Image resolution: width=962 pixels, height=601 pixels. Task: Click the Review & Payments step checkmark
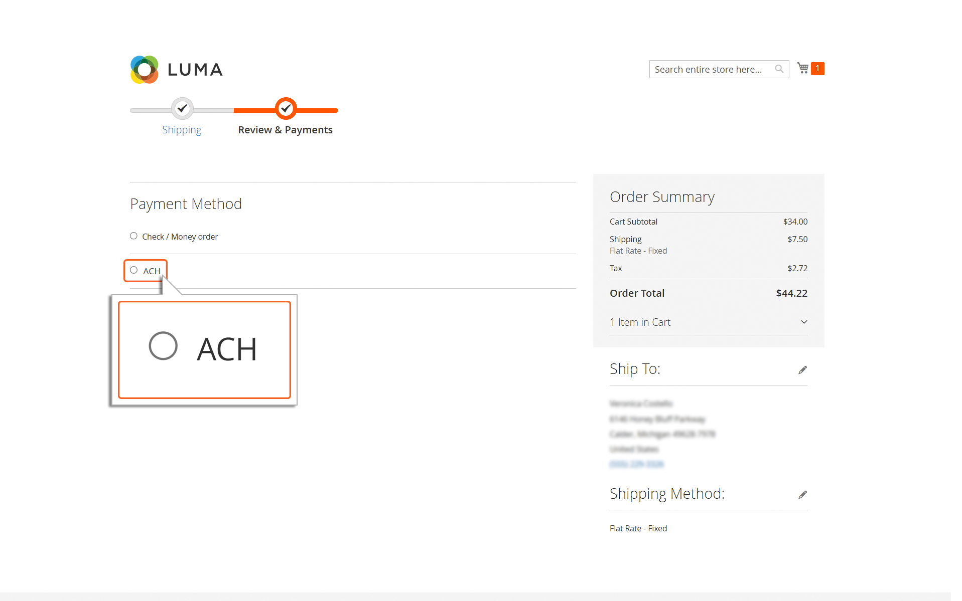tap(286, 108)
